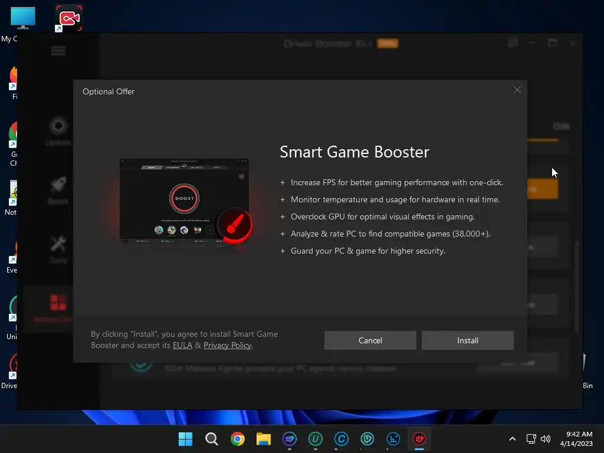Open the green shield taskbar icon
The image size is (604, 453).
[x=367, y=439]
